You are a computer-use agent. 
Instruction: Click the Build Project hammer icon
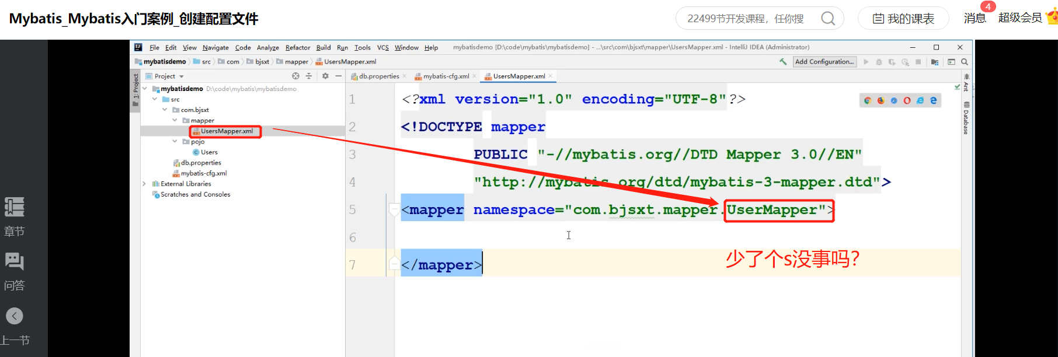coord(783,61)
